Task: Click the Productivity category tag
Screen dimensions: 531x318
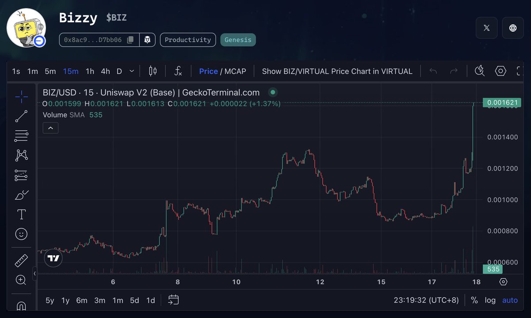Action: click(188, 40)
